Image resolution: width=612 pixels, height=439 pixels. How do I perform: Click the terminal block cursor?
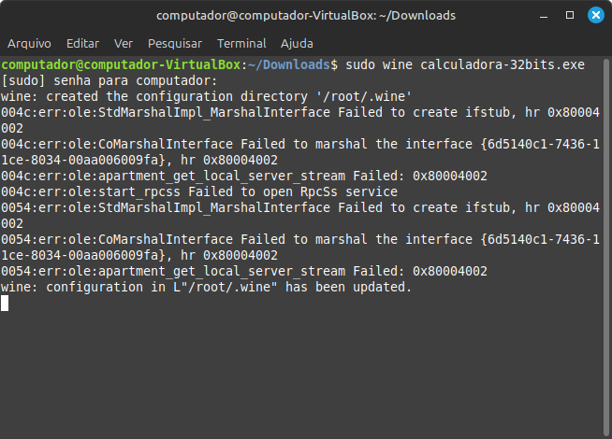[x=5, y=303]
